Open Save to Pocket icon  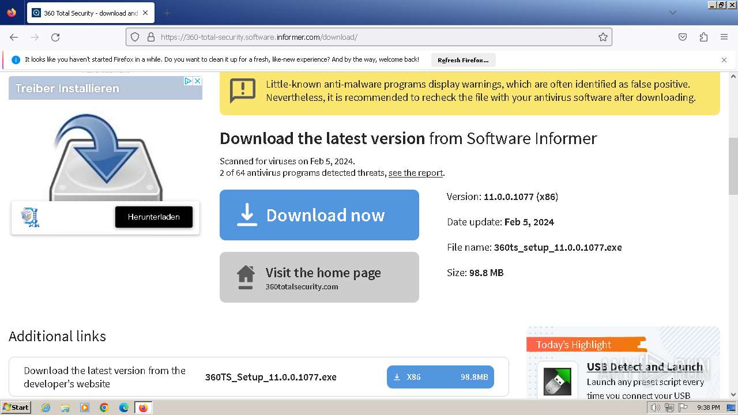[x=683, y=37]
